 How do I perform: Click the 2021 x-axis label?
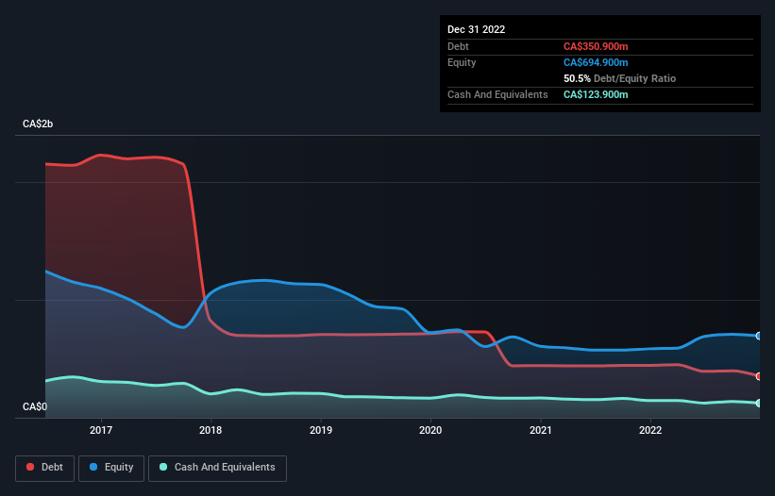541,430
